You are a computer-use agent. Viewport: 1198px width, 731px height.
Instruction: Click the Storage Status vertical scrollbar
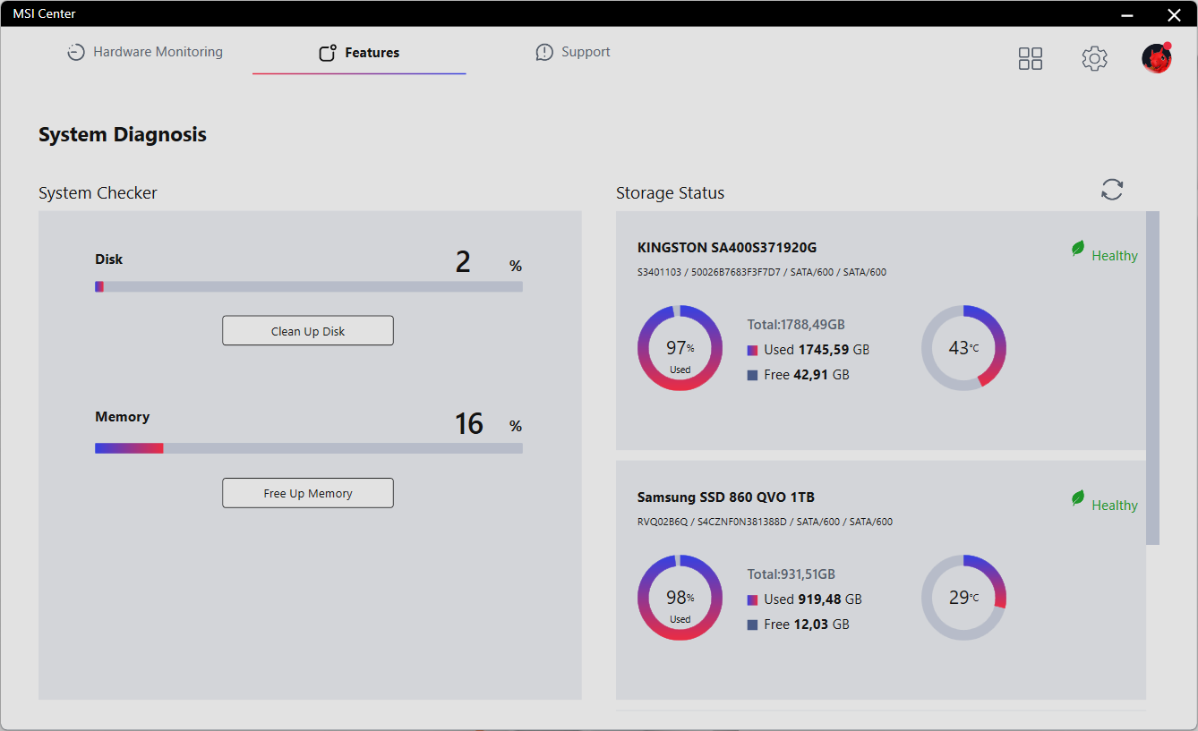pos(1152,378)
